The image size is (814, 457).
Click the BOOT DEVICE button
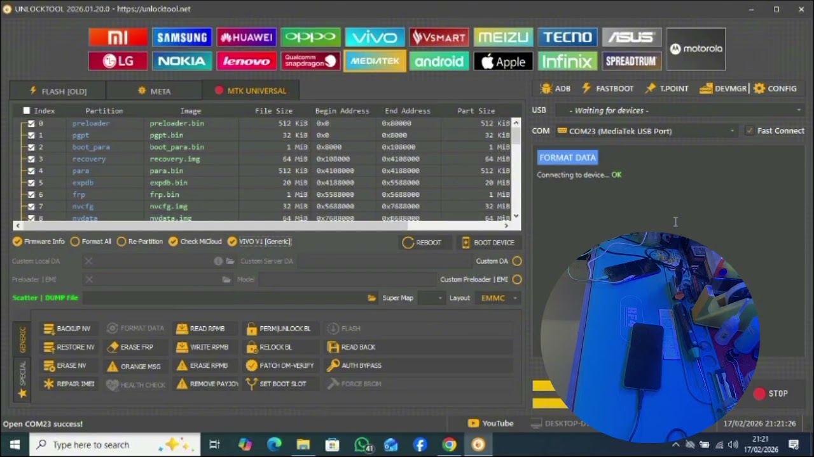[x=488, y=242]
